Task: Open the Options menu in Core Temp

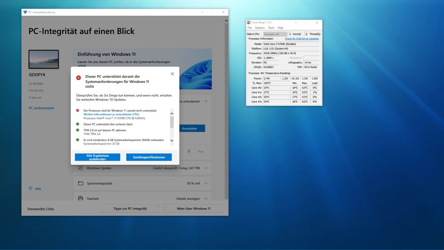Action: [260, 28]
